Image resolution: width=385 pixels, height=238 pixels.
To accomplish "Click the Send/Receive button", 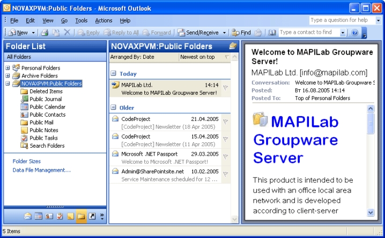I will click(199, 33).
